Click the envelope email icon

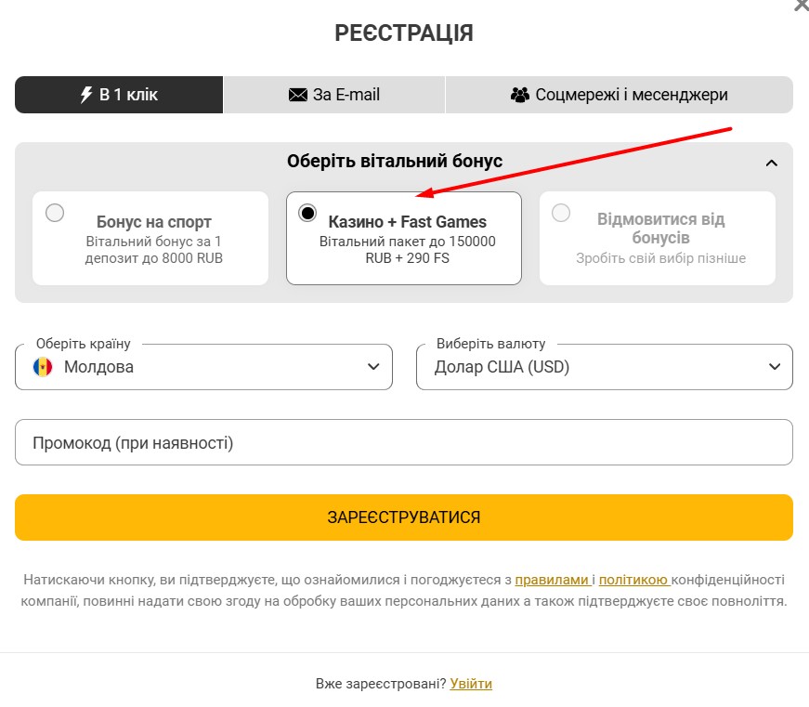298,95
